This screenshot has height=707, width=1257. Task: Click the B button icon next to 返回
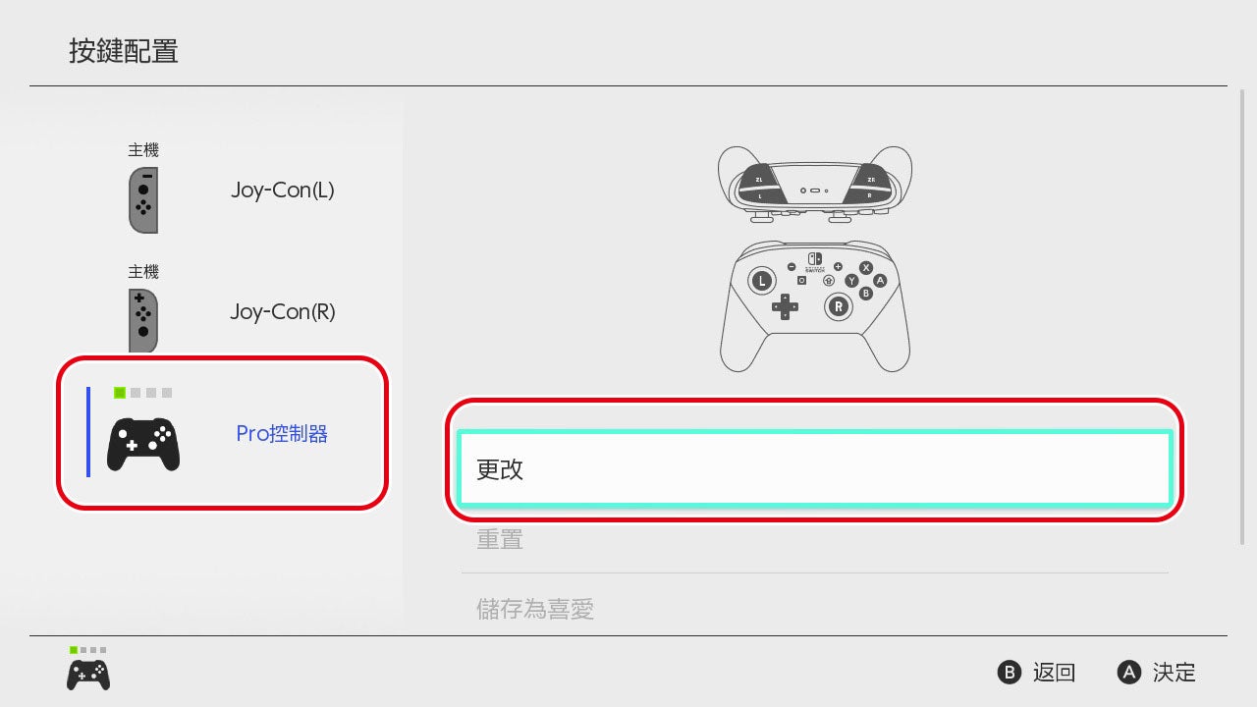point(1010,673)
